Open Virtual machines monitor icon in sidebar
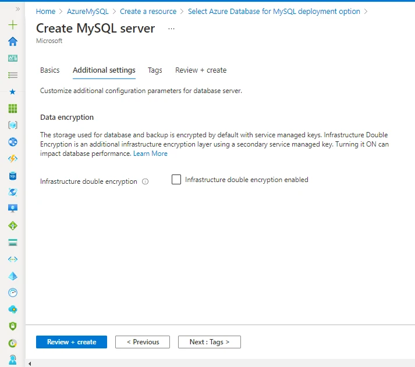 tap(13, 209)
